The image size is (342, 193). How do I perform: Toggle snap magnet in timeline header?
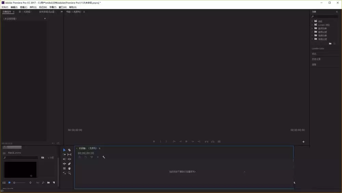pyautogui.click(x=85, y=157)
